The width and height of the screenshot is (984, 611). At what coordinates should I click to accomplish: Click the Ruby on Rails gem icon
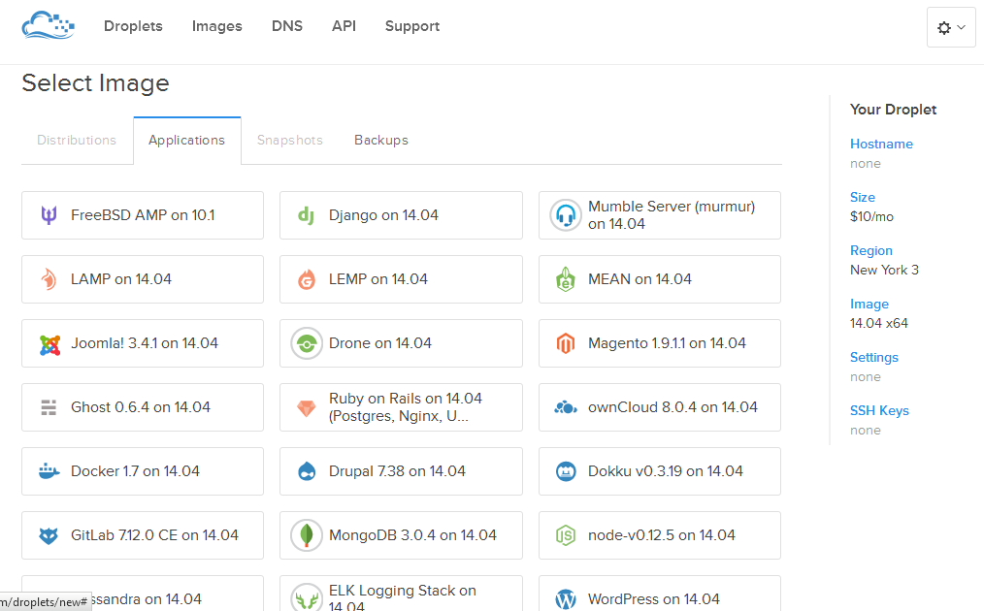pyautogui.click(x=307, y=408)
